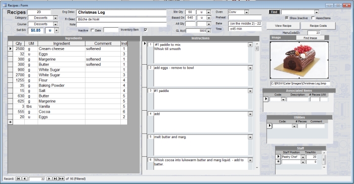The image size is (354, 184).
Task: Click the Fr Desc field Bûche de Noël
Action: [x=121, y=19]
